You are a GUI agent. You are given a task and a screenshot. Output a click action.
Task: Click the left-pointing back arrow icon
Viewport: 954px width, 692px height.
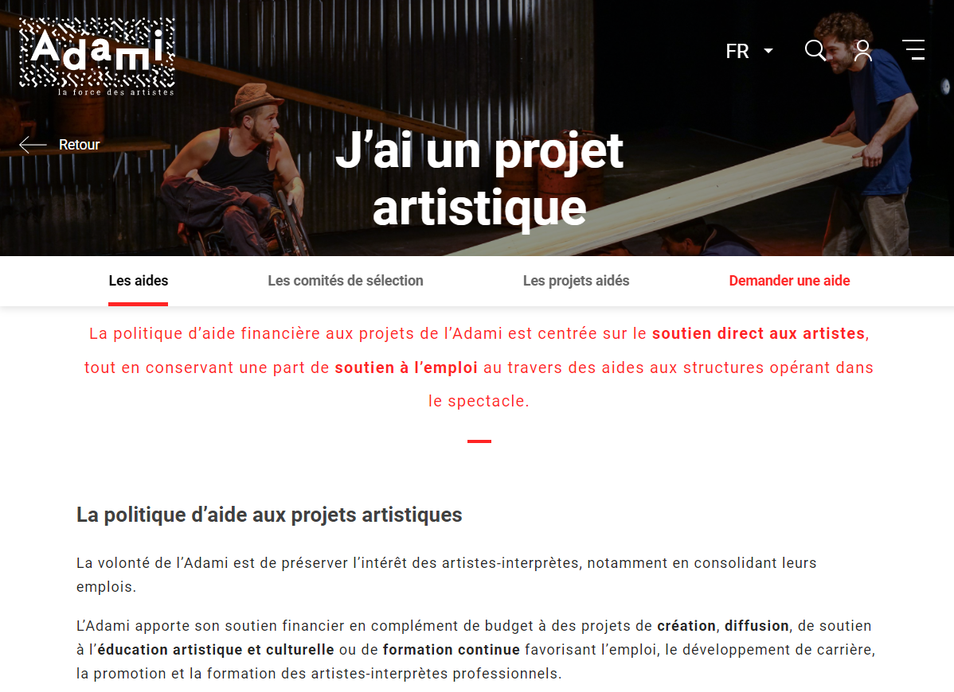coord(33,145)
